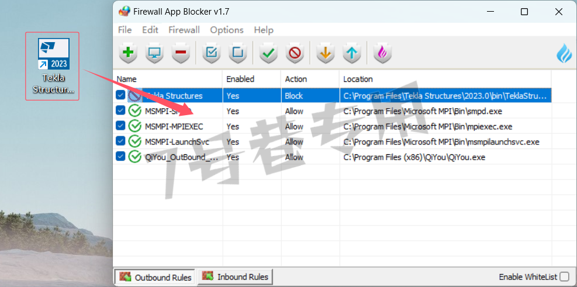Click green allow icon on QiYou_OutBound row

point(135,157)
